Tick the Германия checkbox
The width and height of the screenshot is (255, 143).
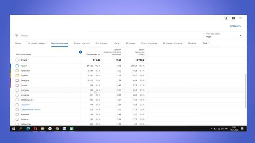(17, 105)
